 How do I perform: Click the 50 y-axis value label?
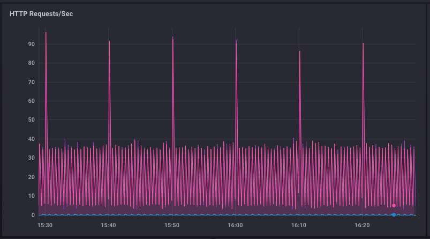pyautogui.click(x=31, y=120)
